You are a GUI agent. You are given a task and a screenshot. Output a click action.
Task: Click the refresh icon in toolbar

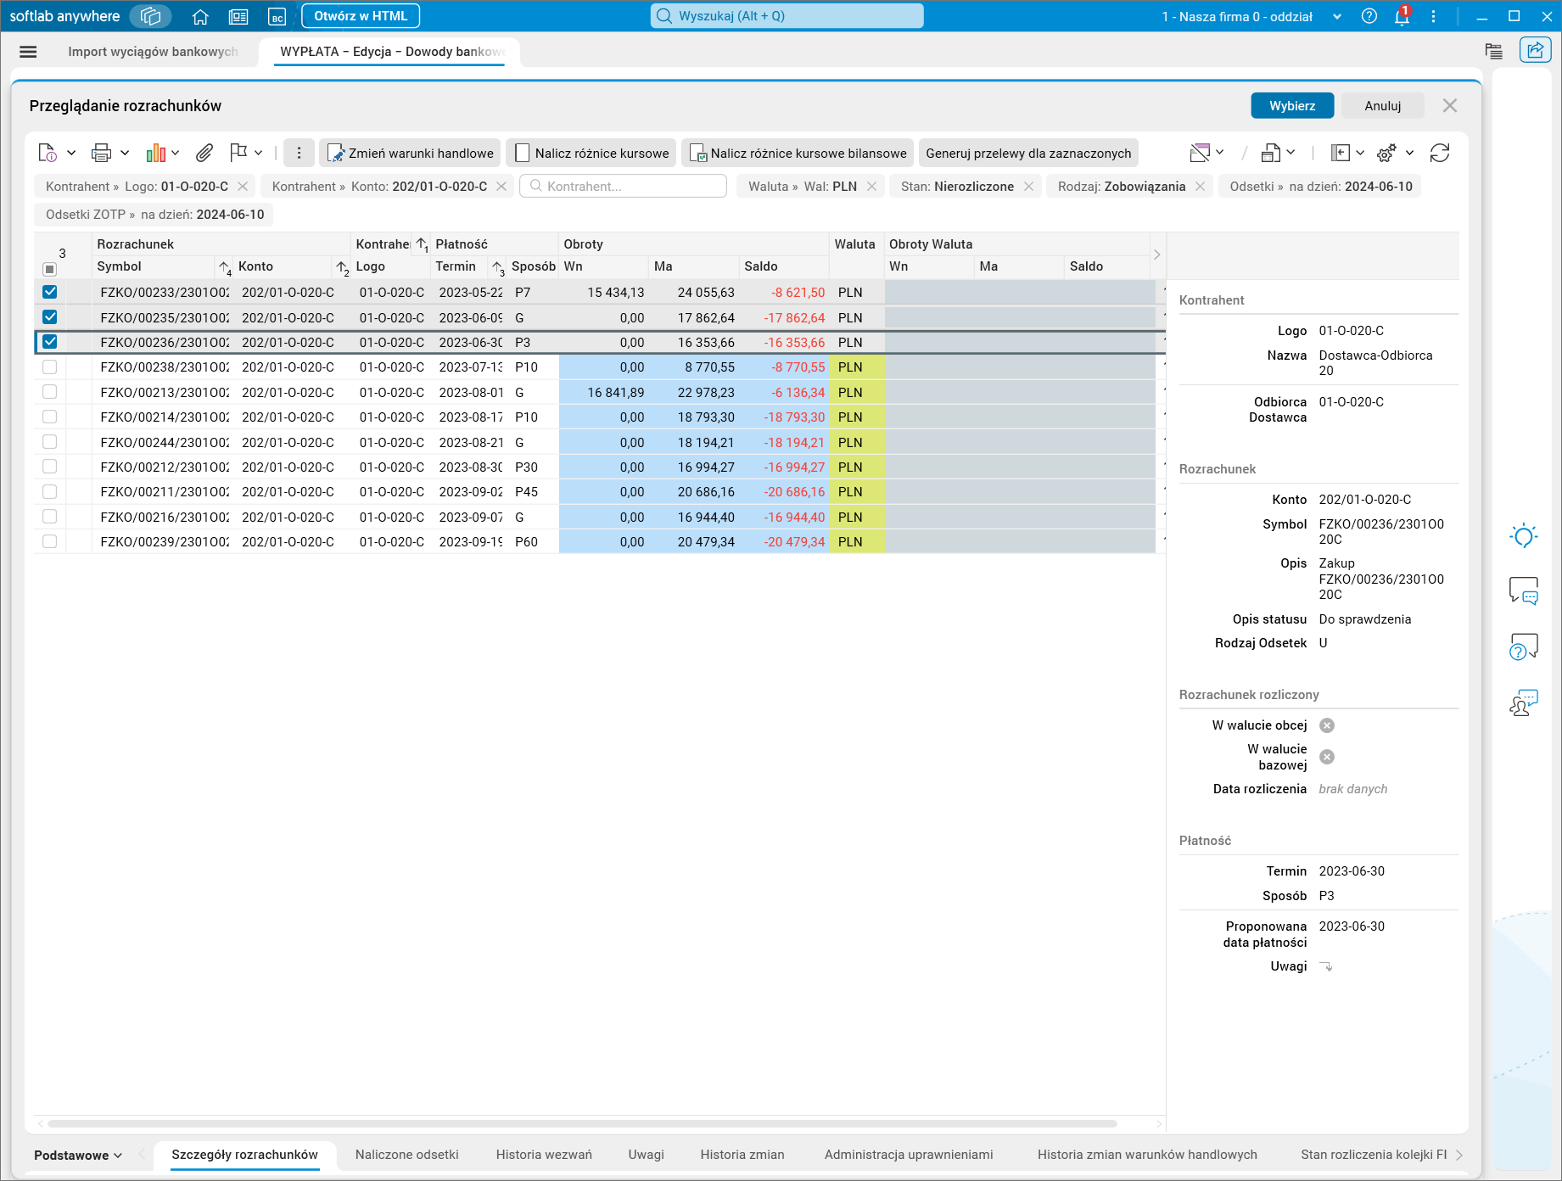1440,153
